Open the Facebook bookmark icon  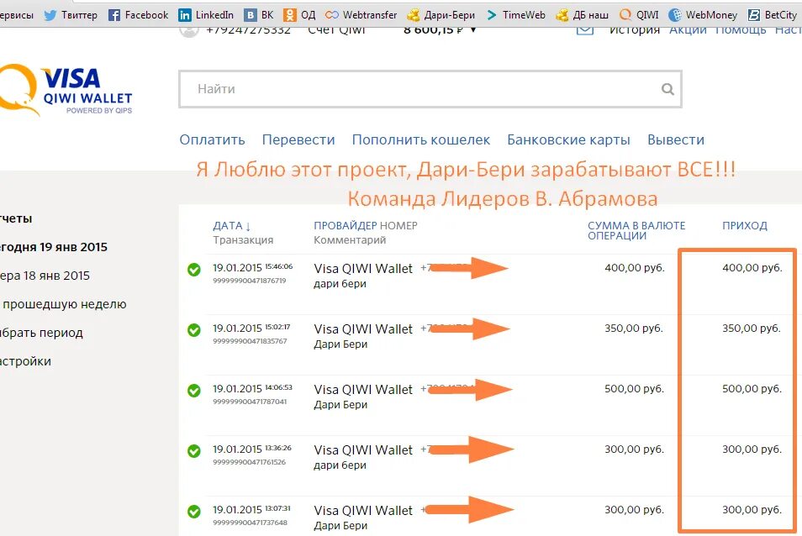(114, 15)
